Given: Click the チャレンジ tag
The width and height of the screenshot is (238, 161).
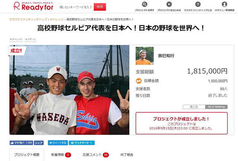Looking at the screenshot, I should tap(16, 39).
